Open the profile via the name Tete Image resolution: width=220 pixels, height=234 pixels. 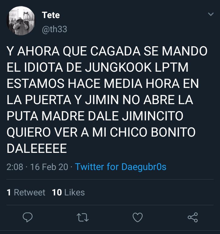51,15
